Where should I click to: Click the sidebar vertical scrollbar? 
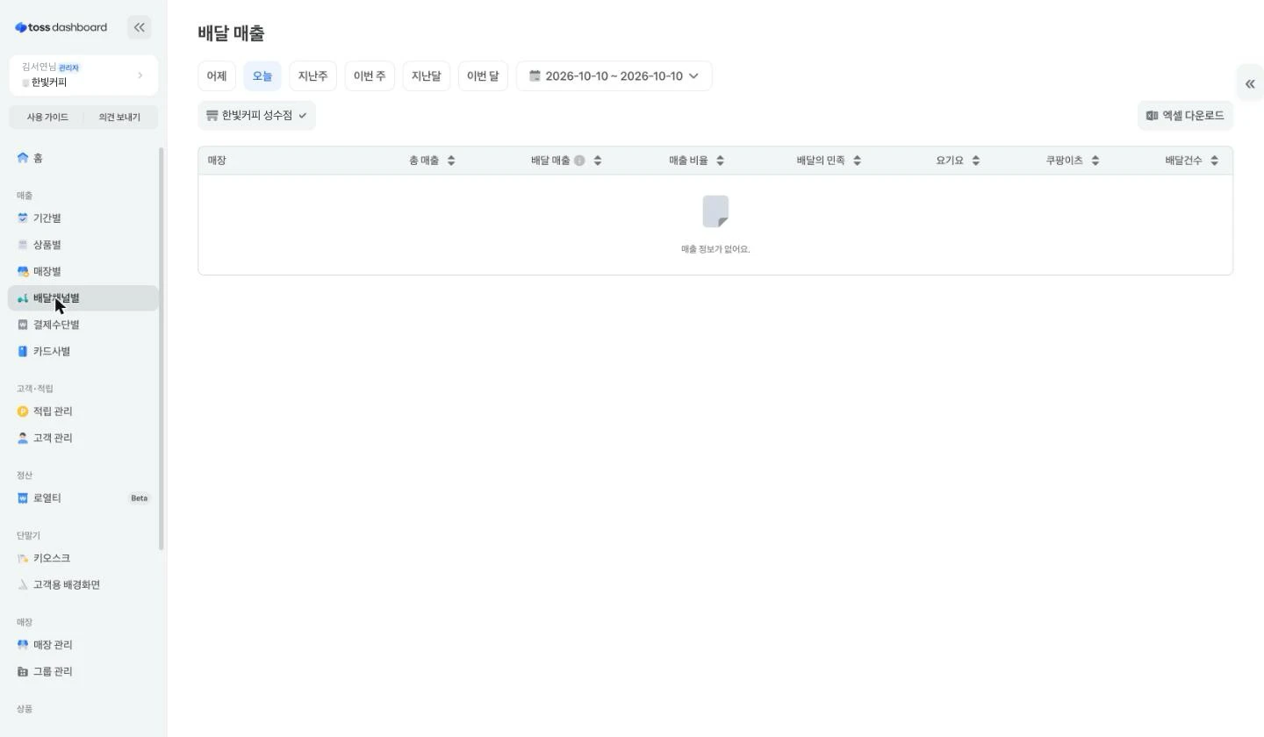pos(162,349)
